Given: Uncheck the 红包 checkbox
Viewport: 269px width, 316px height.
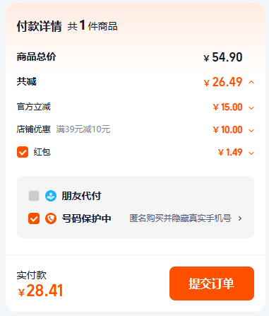Looking at the screenshot, I should tap(23, 152).
